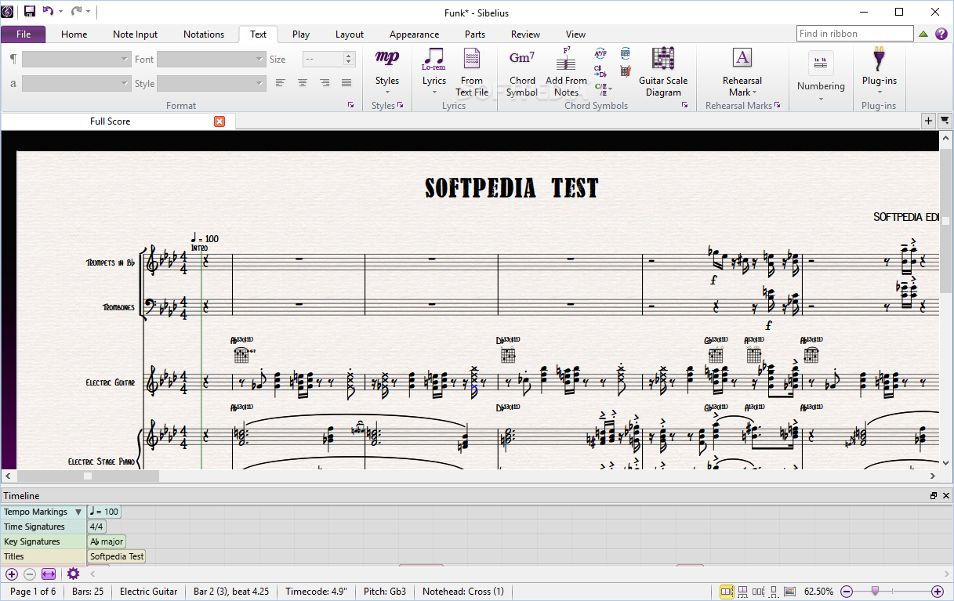Click the Rehearsal Mark icon

[742, 58]
